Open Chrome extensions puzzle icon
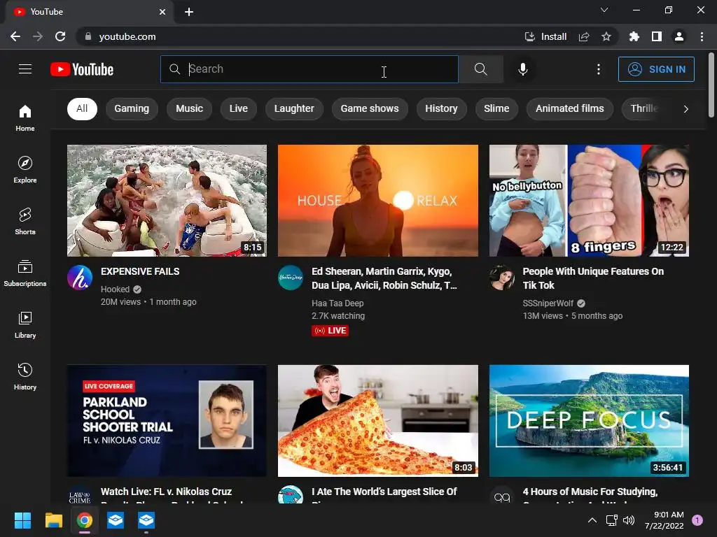 coord(634,36)
